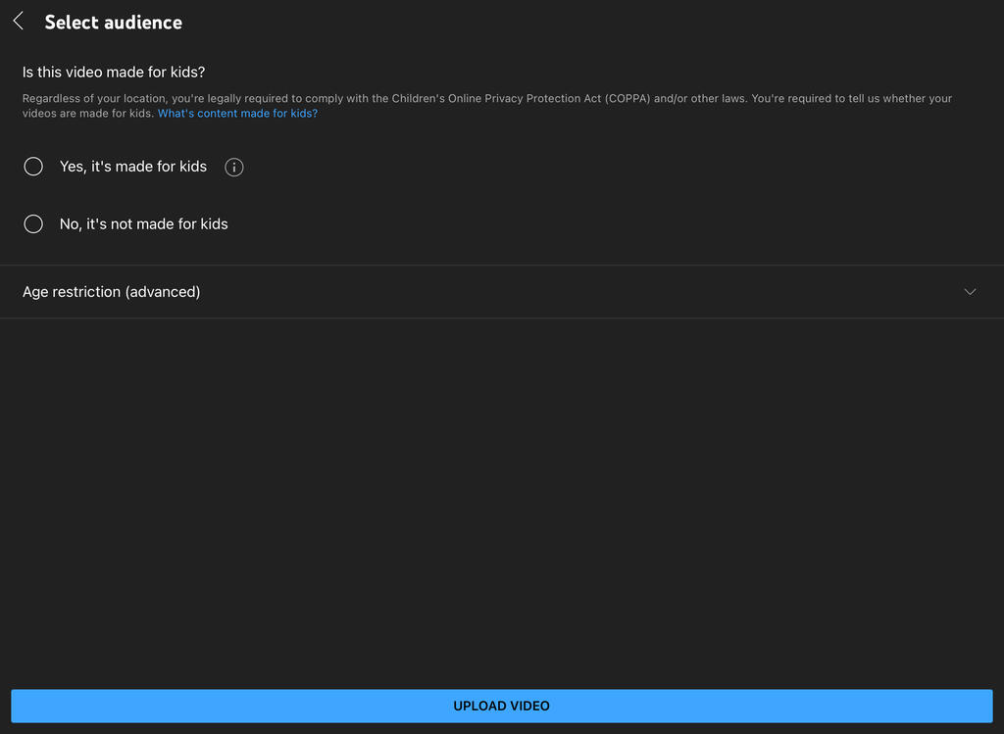Open info icon beside made for kids option

click(233, 168)
